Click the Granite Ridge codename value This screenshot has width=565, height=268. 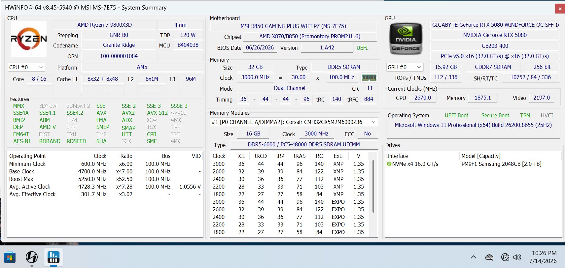tap(119, 45)
